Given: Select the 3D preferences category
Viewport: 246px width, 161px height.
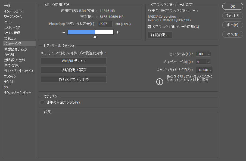Looking at the screenshot, I should tap(7, 87).
